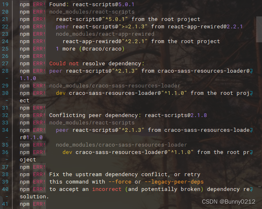Click the yellow 'dev' keyword on line 36
262x209 pixels.
point(67,152)
